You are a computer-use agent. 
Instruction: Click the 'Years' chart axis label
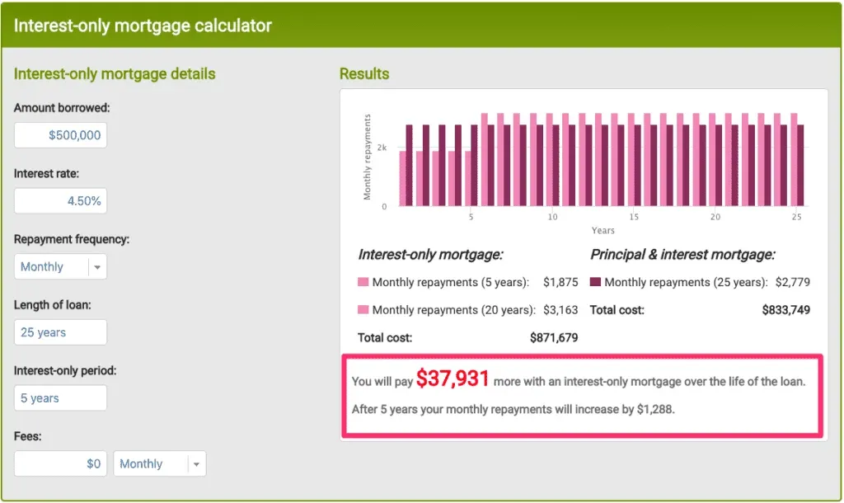pos(603,231)
